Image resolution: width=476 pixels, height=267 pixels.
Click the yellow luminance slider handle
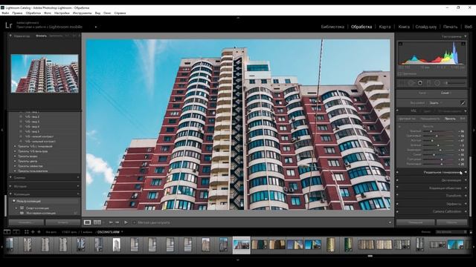coord(432,140)
